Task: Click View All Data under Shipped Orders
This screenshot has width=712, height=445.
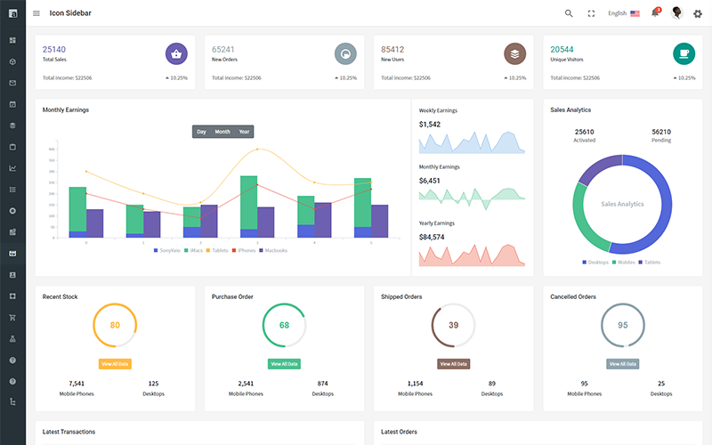Action: 453,364
